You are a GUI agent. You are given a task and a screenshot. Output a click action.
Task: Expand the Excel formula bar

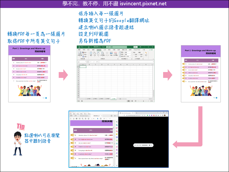coord(153,62)
